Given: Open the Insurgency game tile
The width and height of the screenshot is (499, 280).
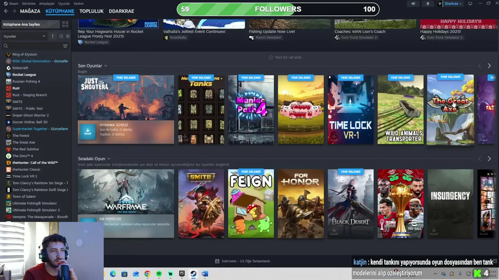Looking at the screenshot, I should [x=450, y=203].
